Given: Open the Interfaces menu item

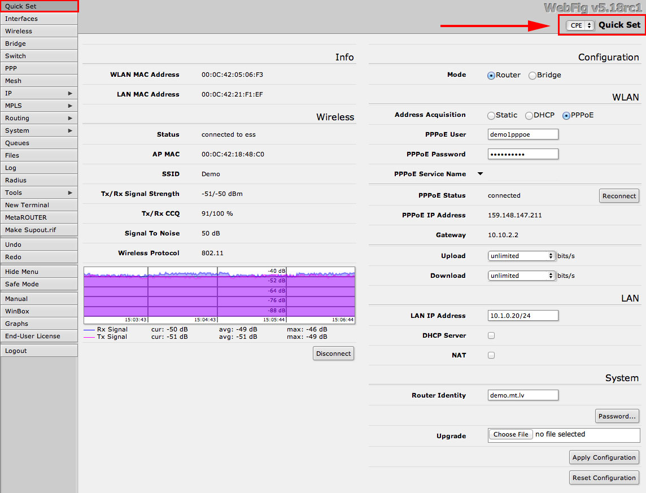Looking at the screenshot, I should [38, 19].
